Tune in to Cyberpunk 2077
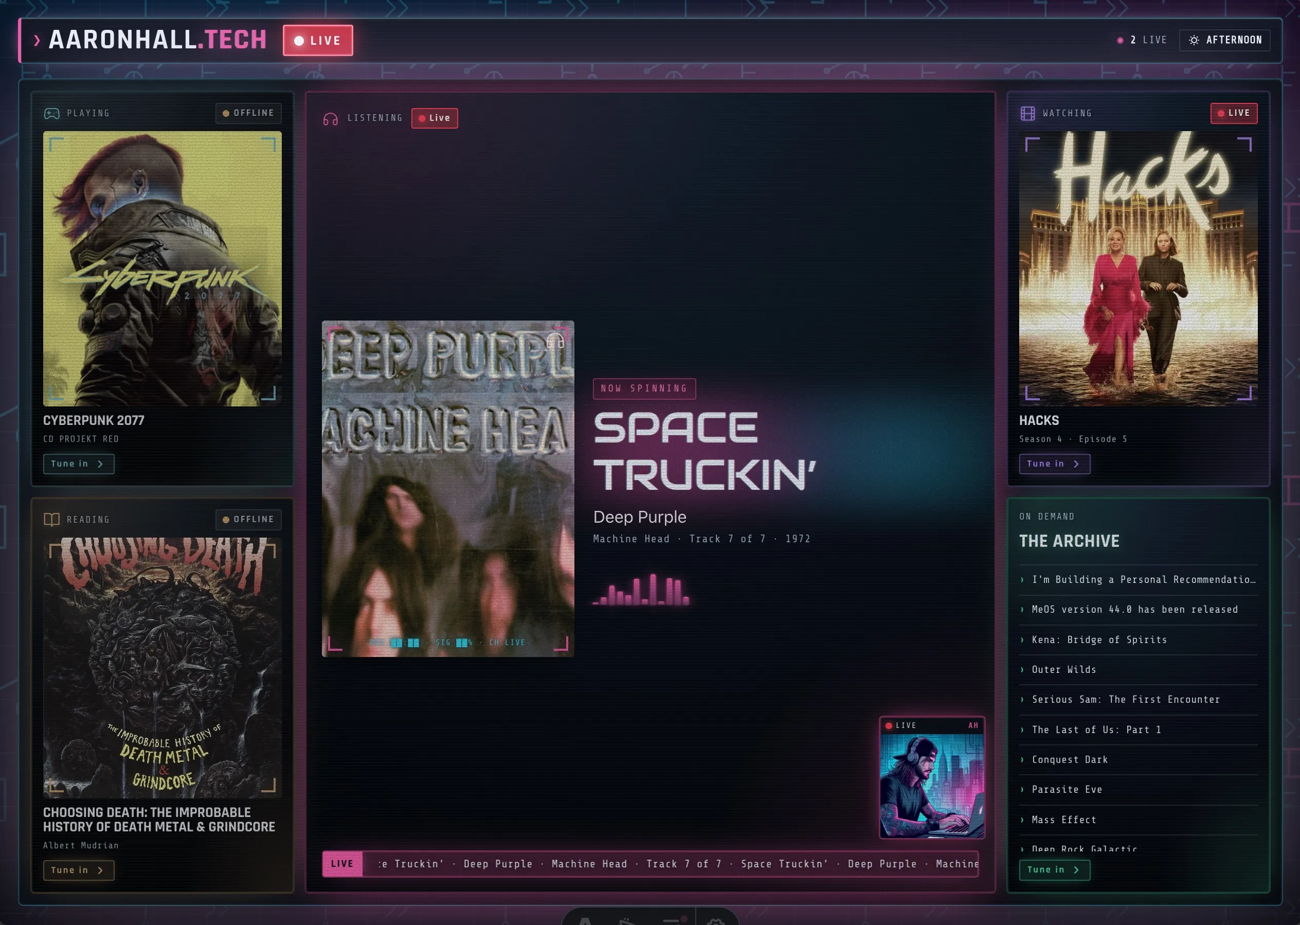Screen dimensions: 1300x925 (79, 464)
